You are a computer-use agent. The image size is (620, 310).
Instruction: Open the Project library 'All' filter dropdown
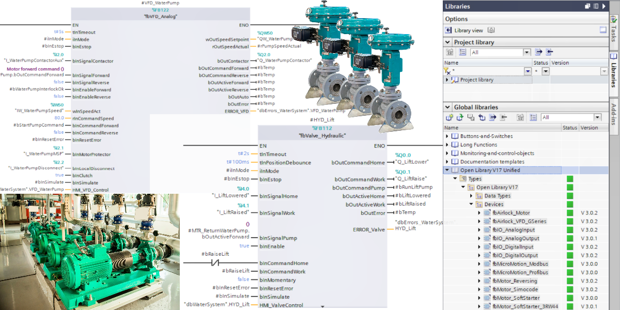(526, 52)
